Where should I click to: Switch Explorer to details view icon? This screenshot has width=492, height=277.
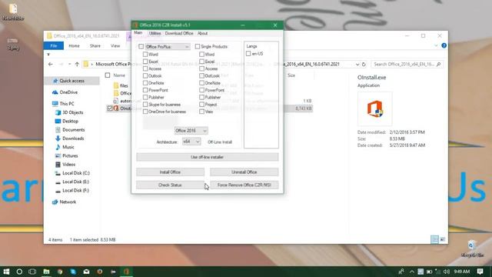tap(434, 239)
